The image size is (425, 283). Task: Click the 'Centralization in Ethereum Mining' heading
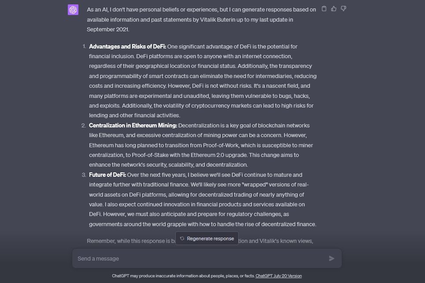(133, 125)
